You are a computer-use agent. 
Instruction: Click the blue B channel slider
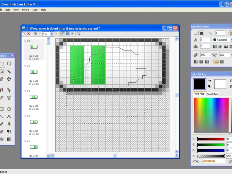coord(211,151)
